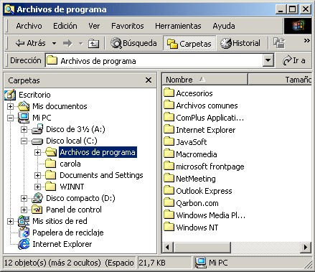Expand the Disco compacto (D:) node
The width and height of the screenshot is (315, 272).
(x=24, y=198)
